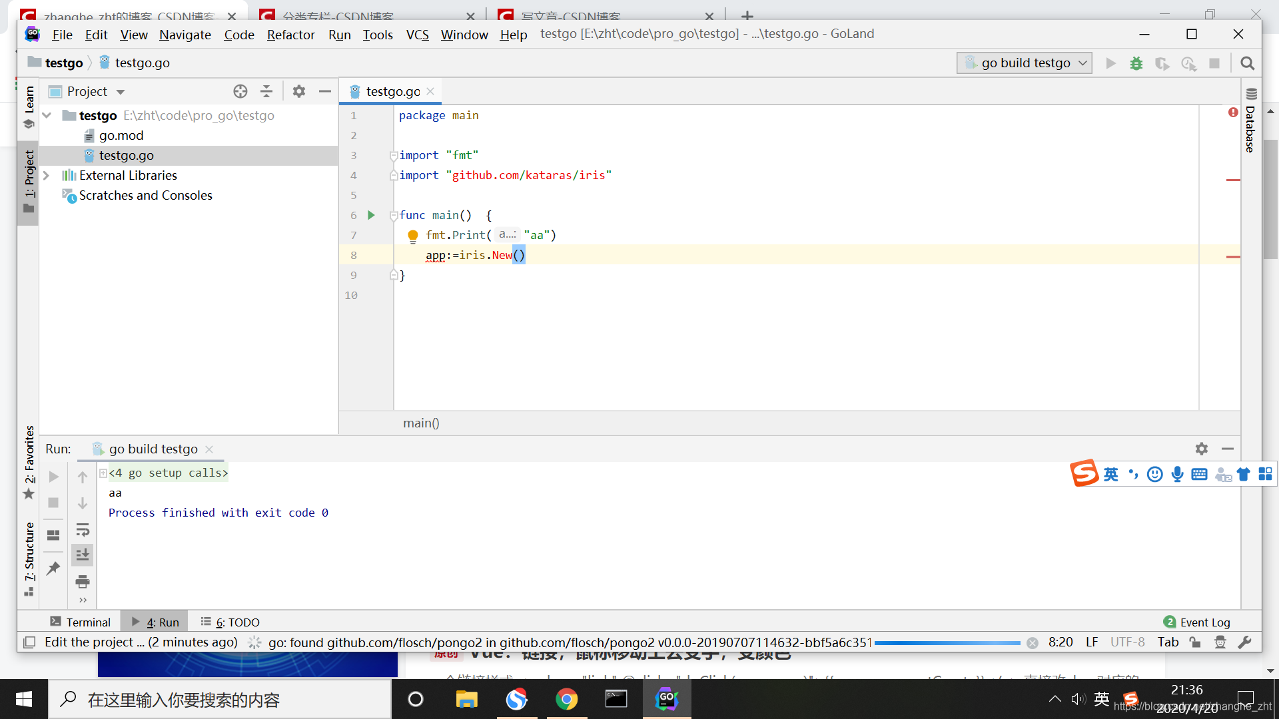Viewport: 1279px width, 719px height.
Task: Move up the stack trace arrow
Action: click(x=83, y=477)
